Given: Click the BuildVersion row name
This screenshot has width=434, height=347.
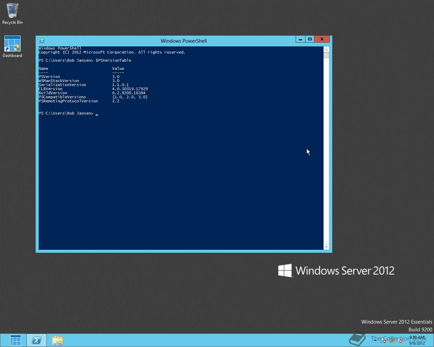Looking at the screenshot, I should tap(53, 93).
